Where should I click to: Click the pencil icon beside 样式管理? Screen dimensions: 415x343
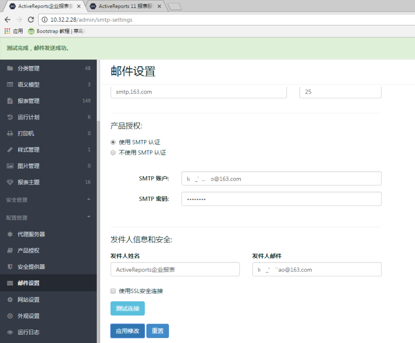(10, 150)
